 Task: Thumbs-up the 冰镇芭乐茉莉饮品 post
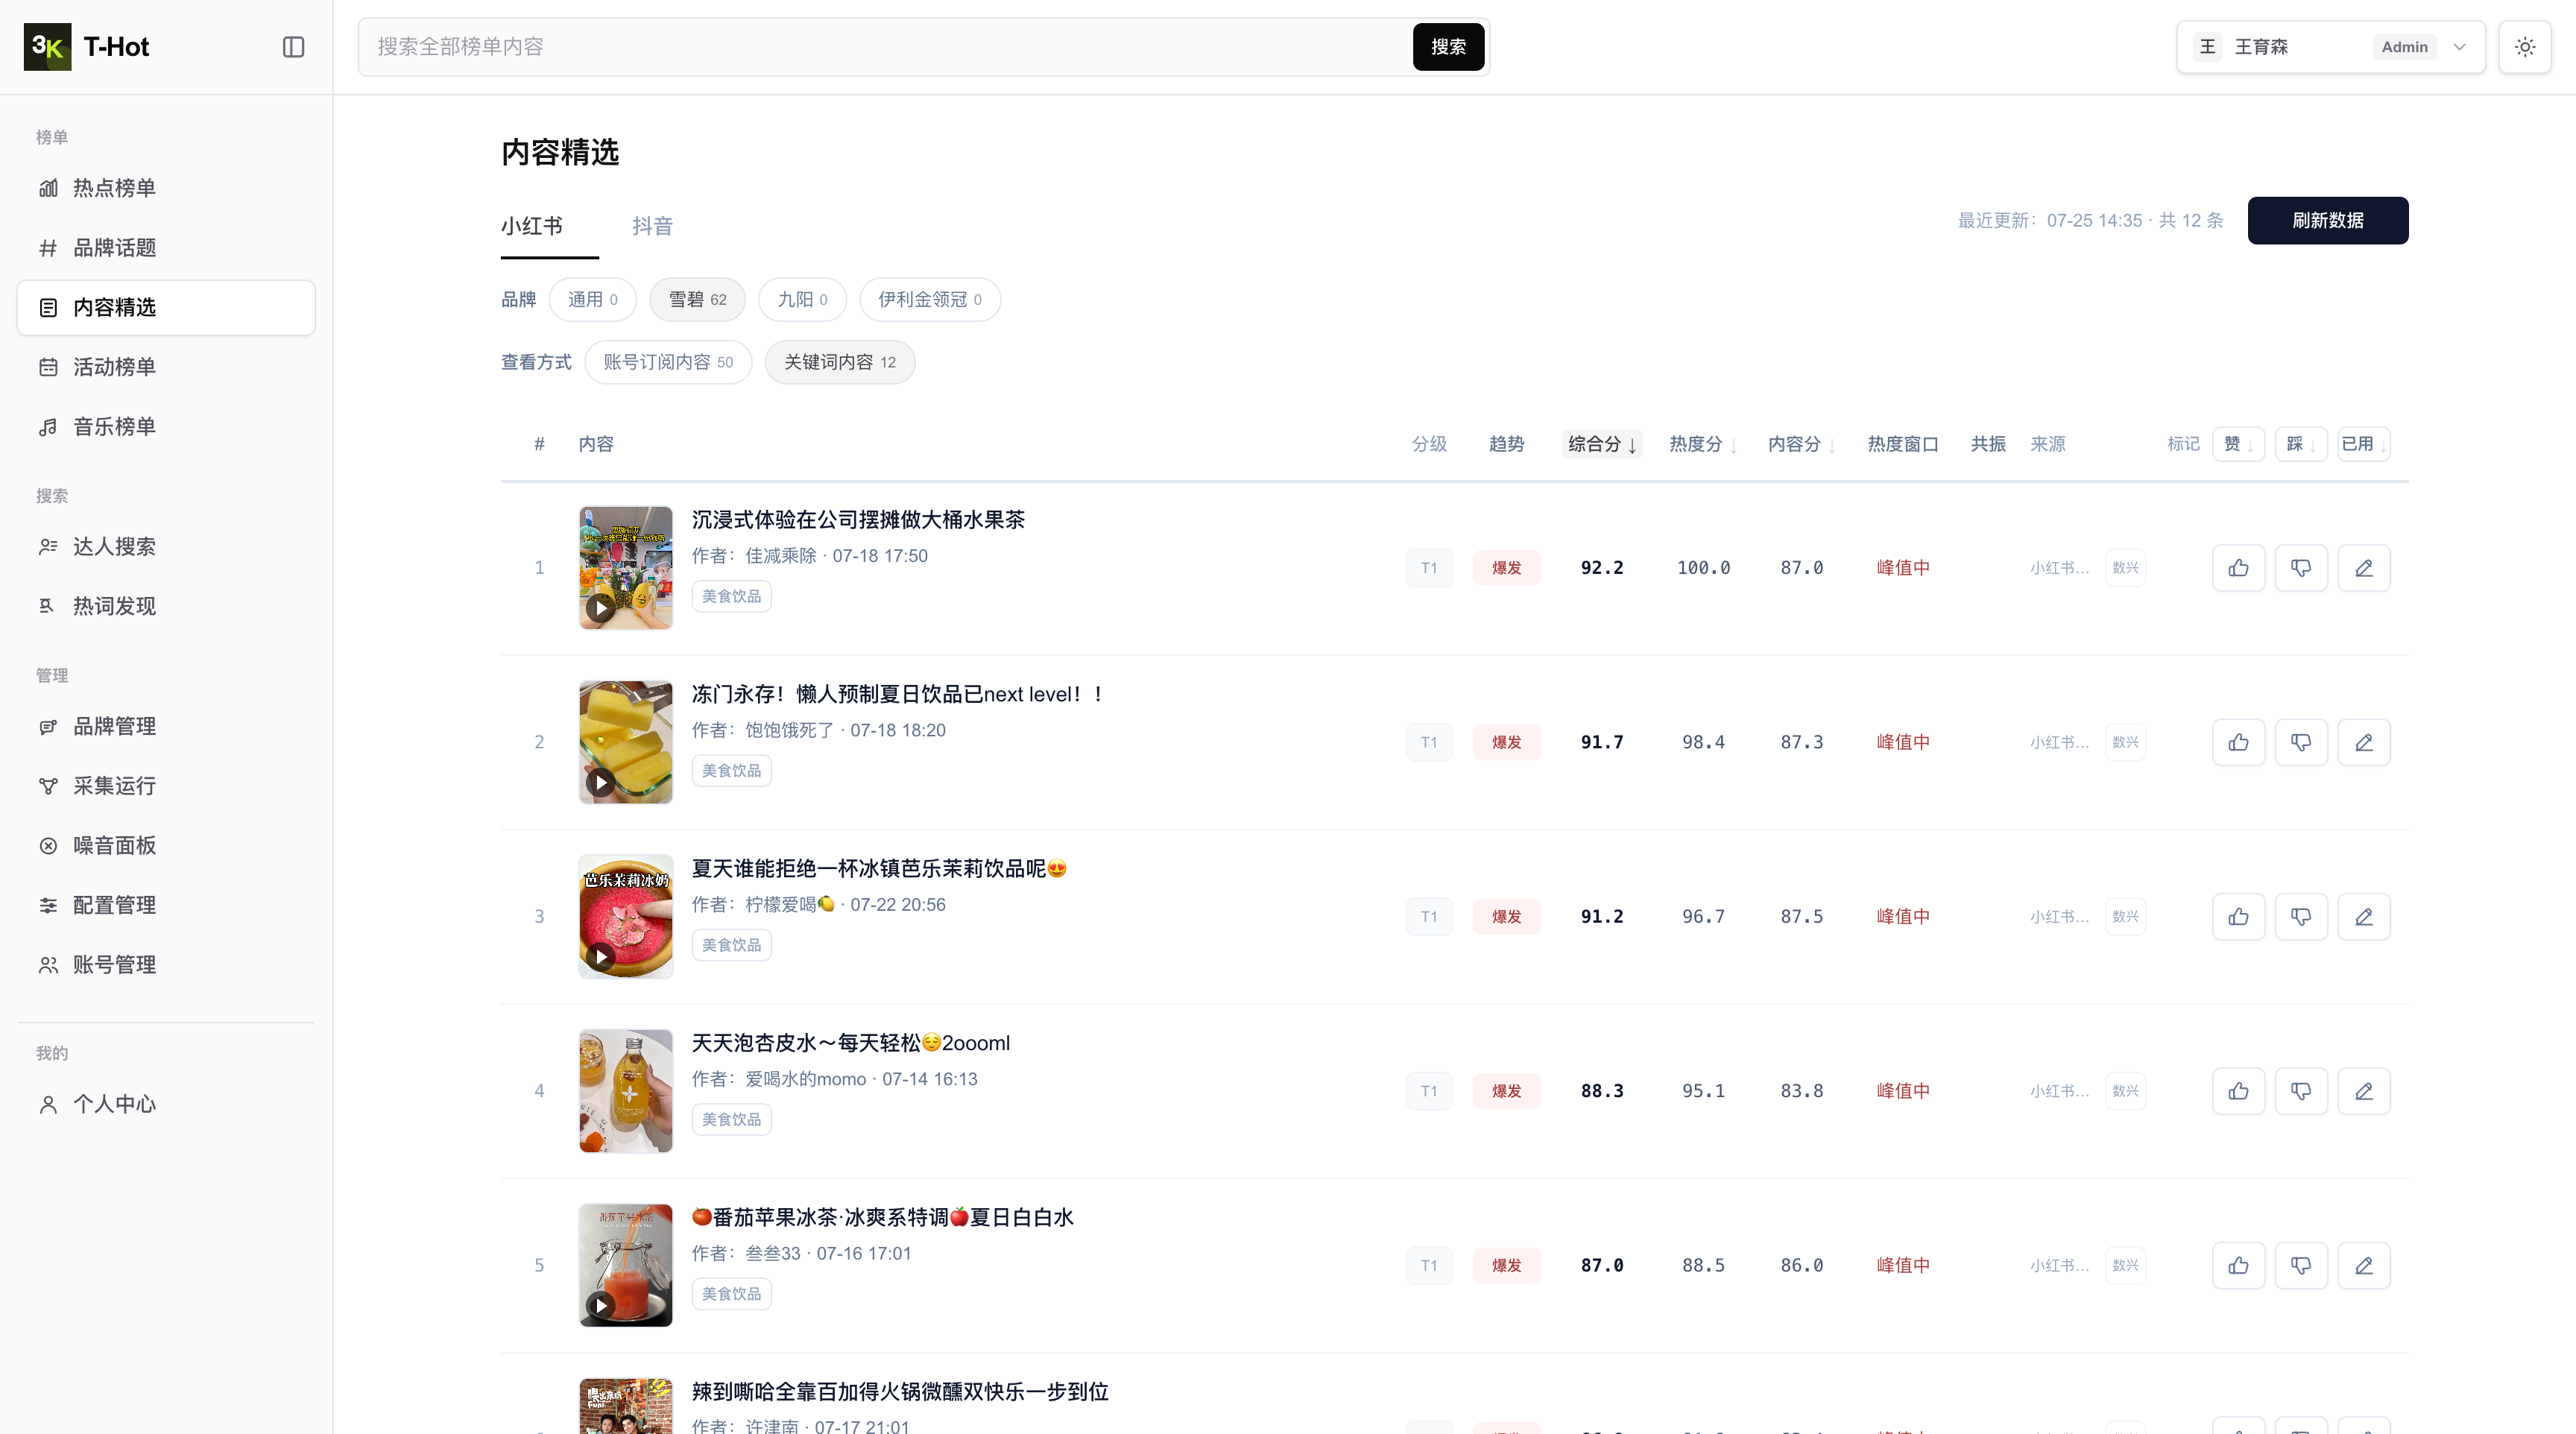(x=2238, y=917)
